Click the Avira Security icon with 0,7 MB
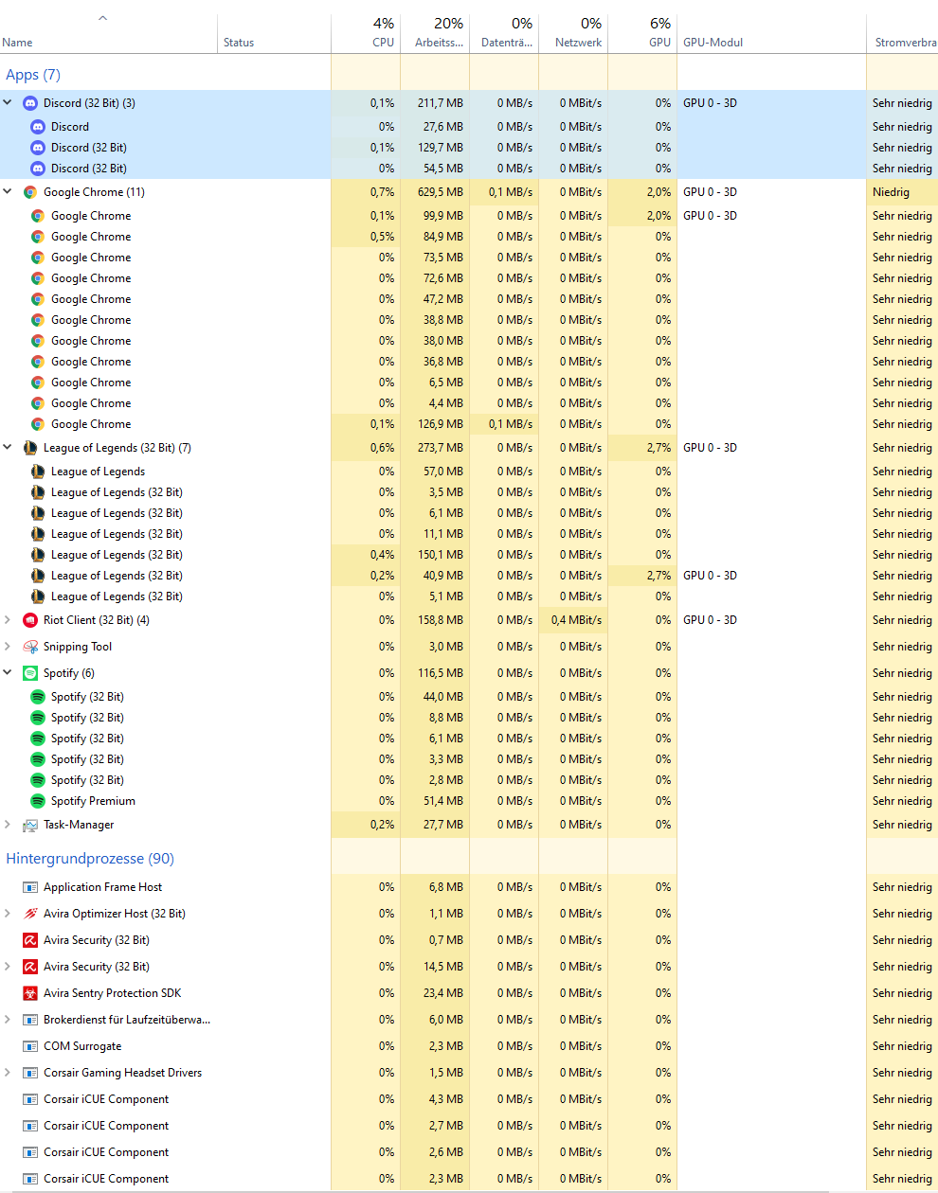 tap(30, 940)
